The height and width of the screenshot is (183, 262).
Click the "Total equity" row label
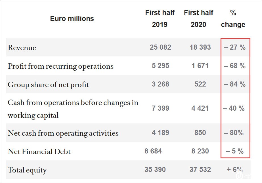(27, 170)
